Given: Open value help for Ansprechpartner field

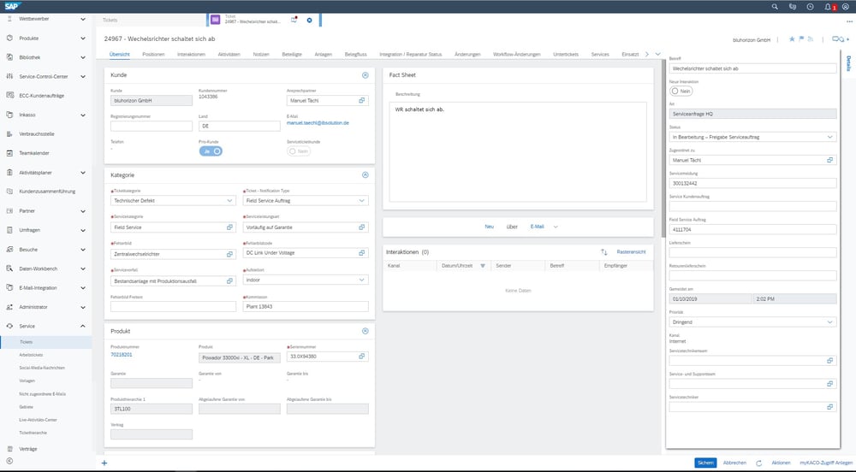Looking at the screenshot, I should (x=361, y=100).
